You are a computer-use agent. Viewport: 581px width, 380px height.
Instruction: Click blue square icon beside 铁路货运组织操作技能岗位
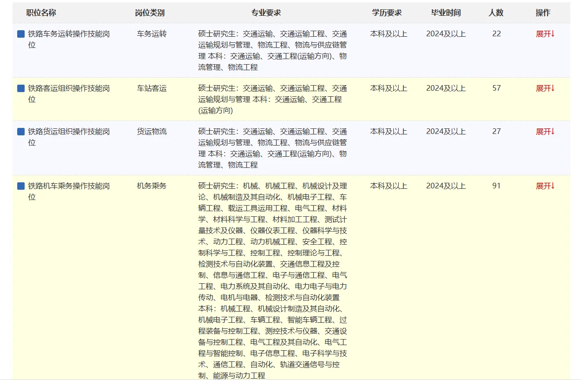(x=21, y=132)
